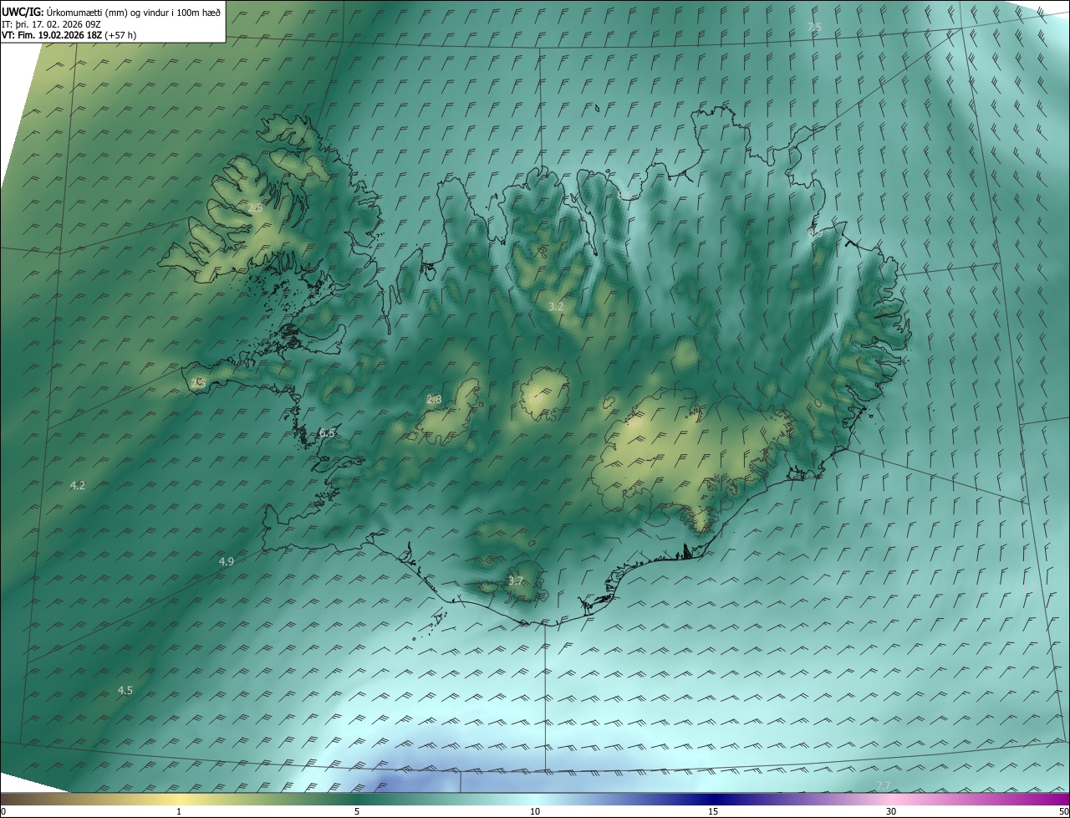
Task: Click the map value "7.5" at the top right
Action: pos(815,28)
